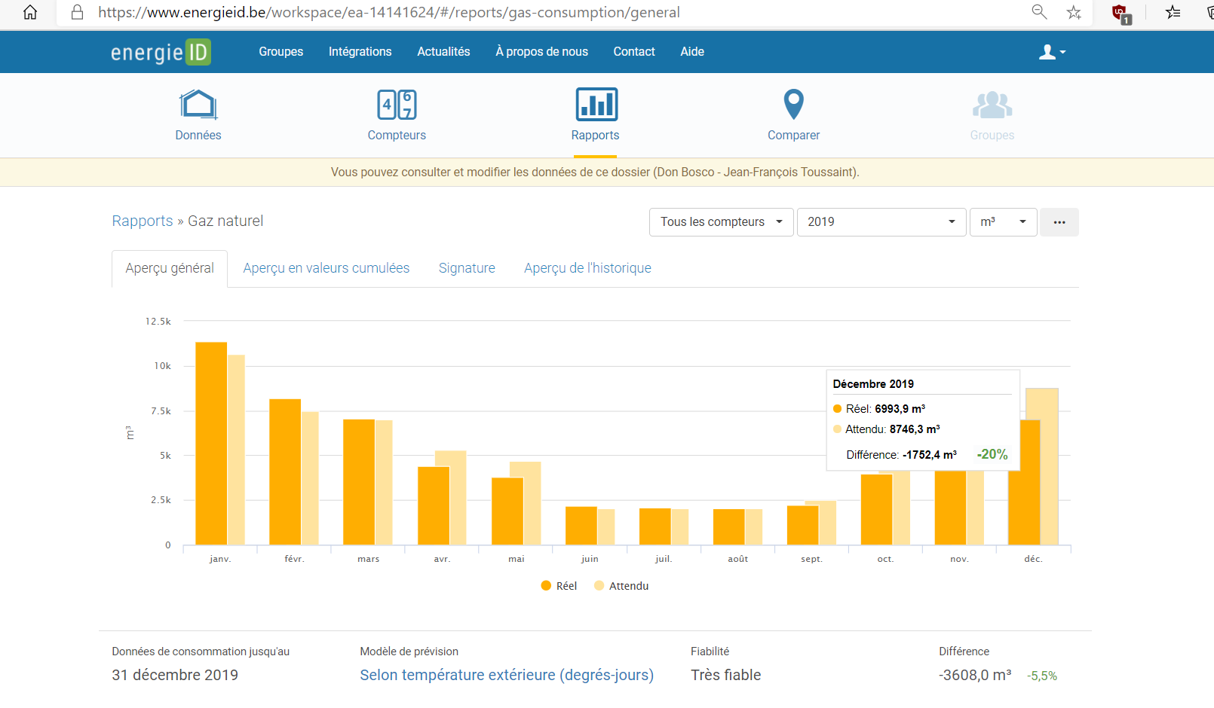The height and width of the screenshot is (708, 1214).
Task: Click the avr. Attendu bar
Action: [458, 498]
